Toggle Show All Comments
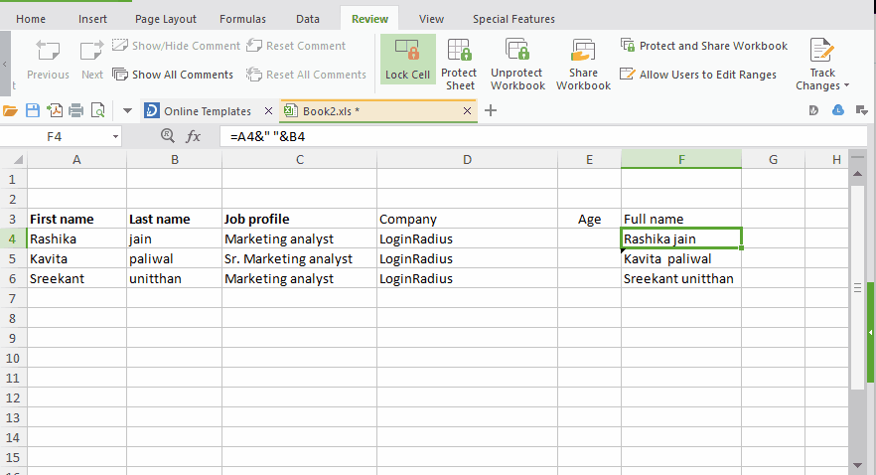The image size is (876, 475). [x=173, y=75]
